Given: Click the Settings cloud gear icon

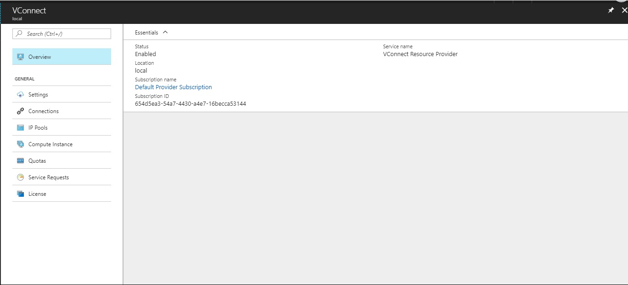Looking at the screenshot, I should point(20,95).
